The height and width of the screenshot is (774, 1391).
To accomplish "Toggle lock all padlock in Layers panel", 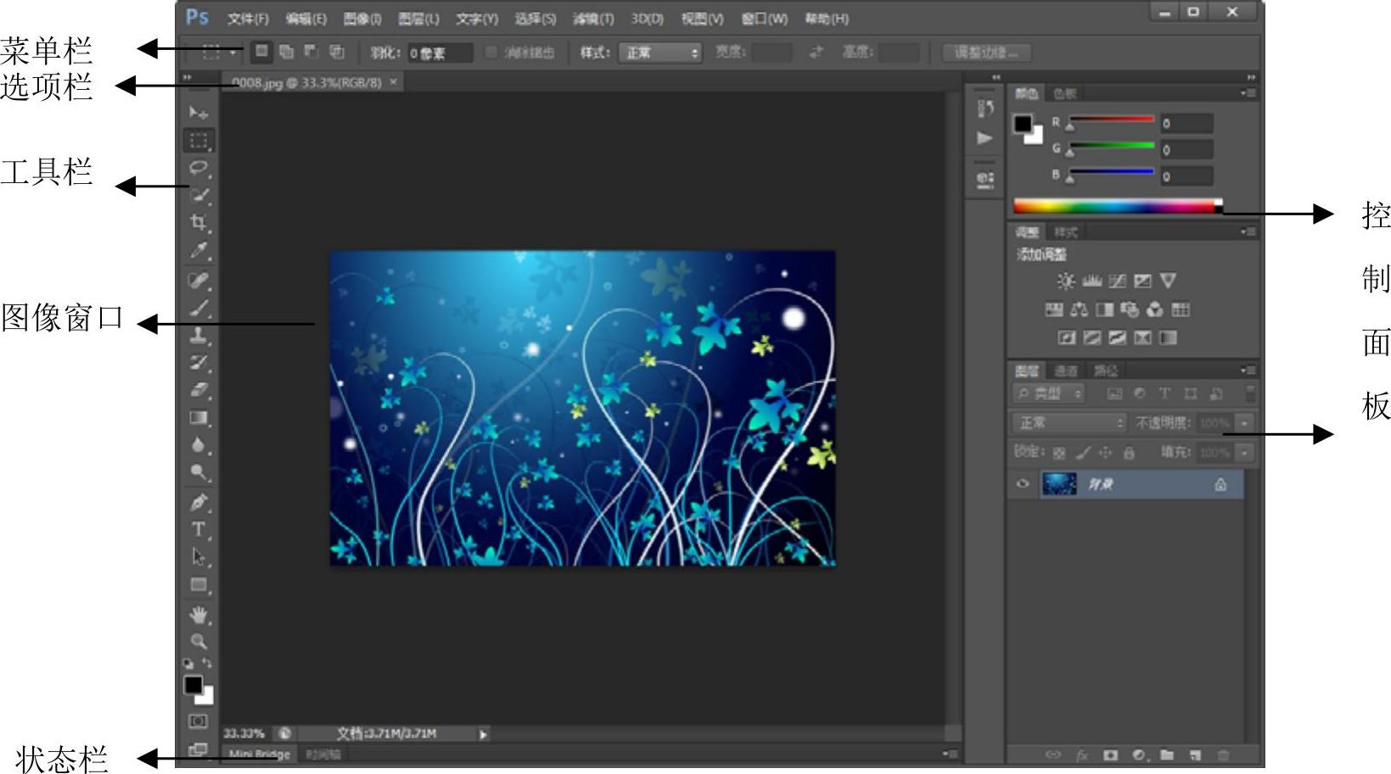I will coord(1129,453).
